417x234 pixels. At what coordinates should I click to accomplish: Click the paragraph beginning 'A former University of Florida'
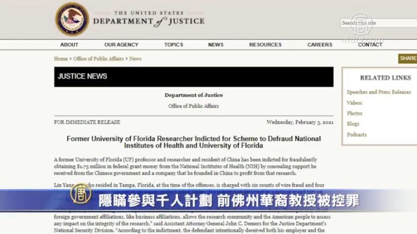click(x=186, y=166)
